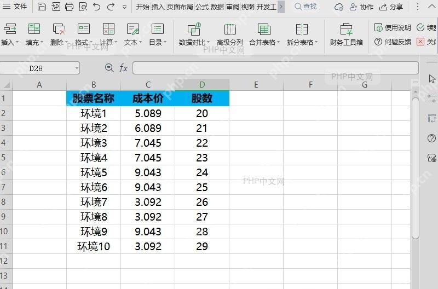Open the 文本 tool dropdown
The height and width of the screenshot is (289, 438).
[x=133, y=34]
